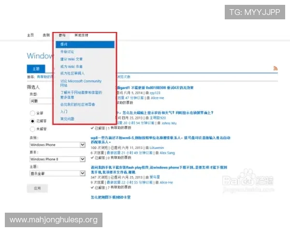
Task: Choose 成为 Wiki 作者 menu entry
Action: point(72,66)
